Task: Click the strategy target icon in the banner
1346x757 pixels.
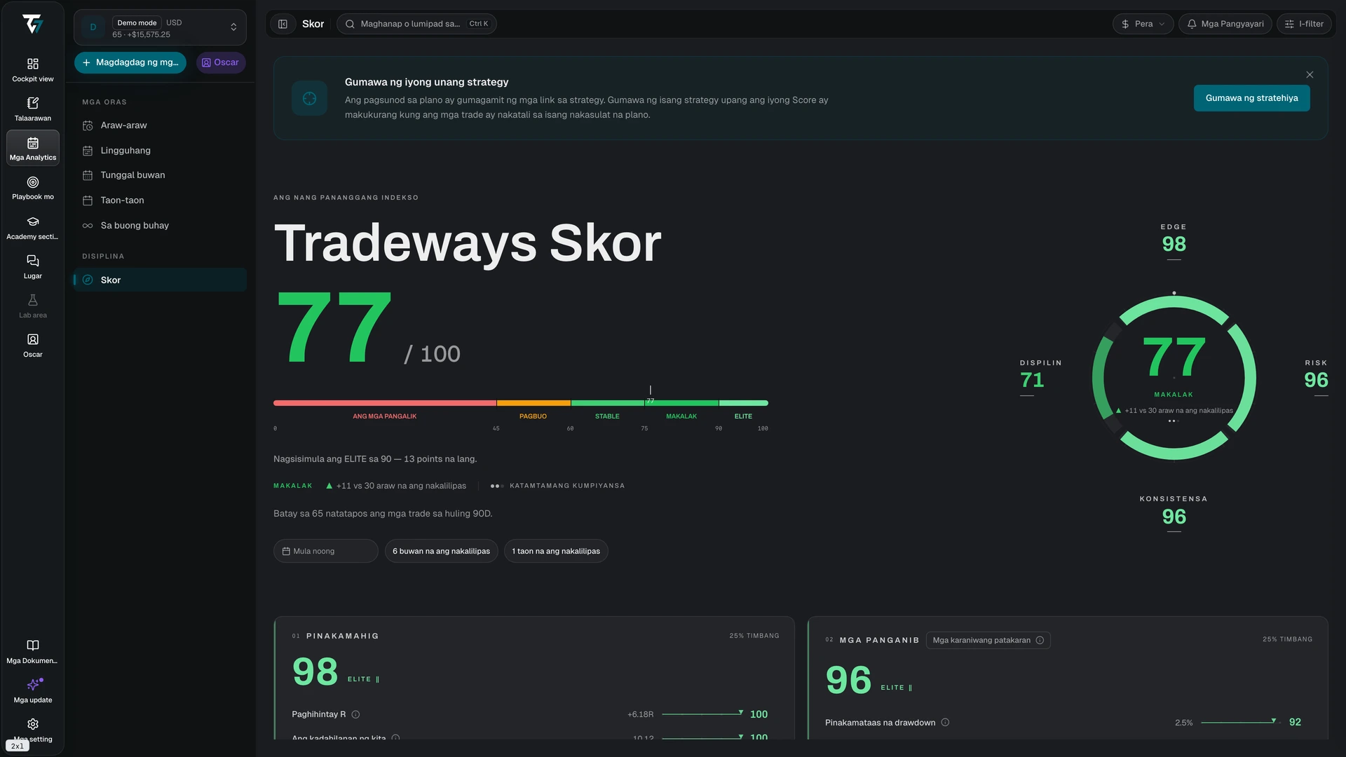Action: tap(309, 98)
